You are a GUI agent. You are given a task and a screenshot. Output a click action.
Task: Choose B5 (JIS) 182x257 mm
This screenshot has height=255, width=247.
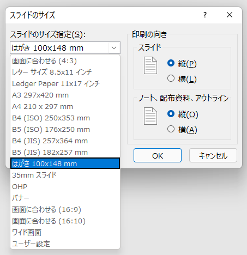point(65,153)
